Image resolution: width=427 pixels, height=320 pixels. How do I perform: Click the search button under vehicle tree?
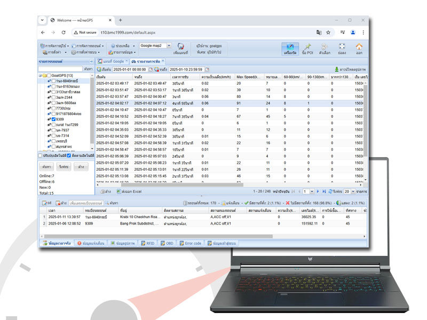[x=46, y=166]
